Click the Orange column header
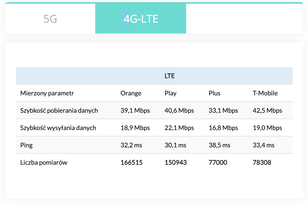Image resolution: width=308 pixels, height=210 pixels. (x=131, y=93)
